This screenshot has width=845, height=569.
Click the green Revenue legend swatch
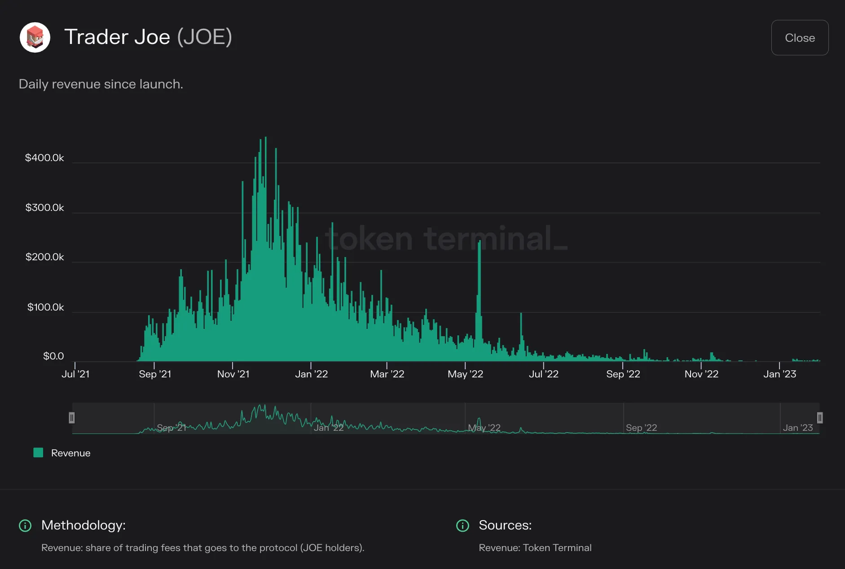coord(38,453)
